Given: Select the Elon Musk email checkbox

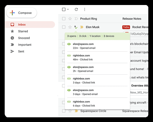Looking at the screenshot, I should 64,27.
